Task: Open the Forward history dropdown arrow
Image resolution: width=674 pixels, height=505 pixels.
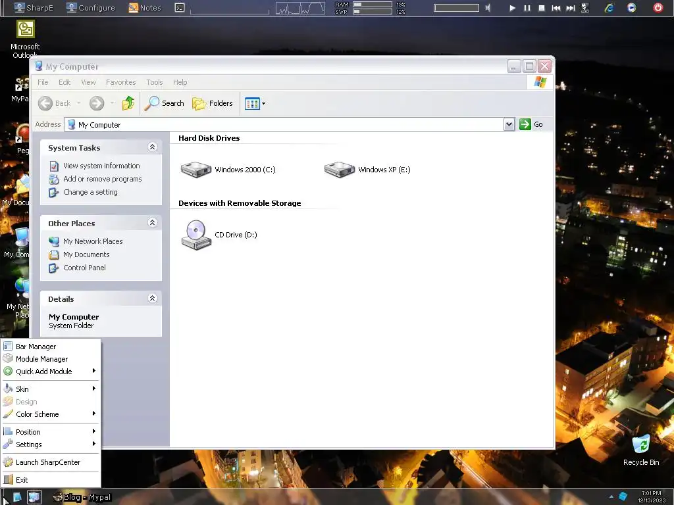Action: pos(112,103)
